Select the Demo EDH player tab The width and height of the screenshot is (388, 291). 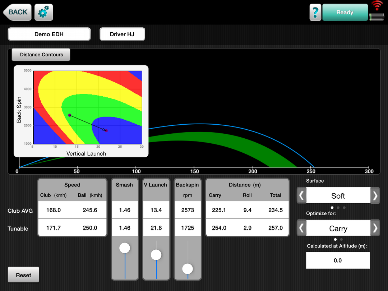49,34
